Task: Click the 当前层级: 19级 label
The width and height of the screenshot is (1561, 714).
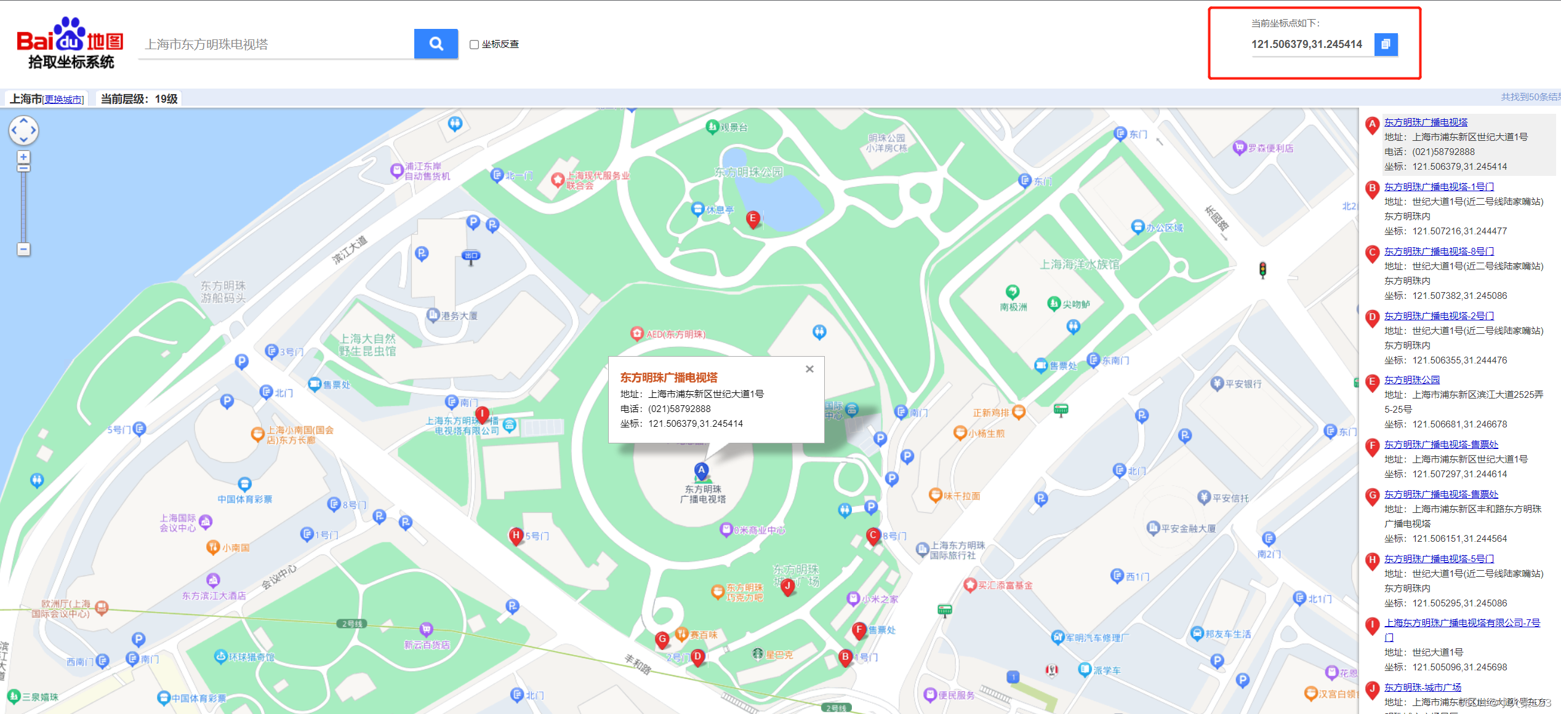Action: pos(139,99)
